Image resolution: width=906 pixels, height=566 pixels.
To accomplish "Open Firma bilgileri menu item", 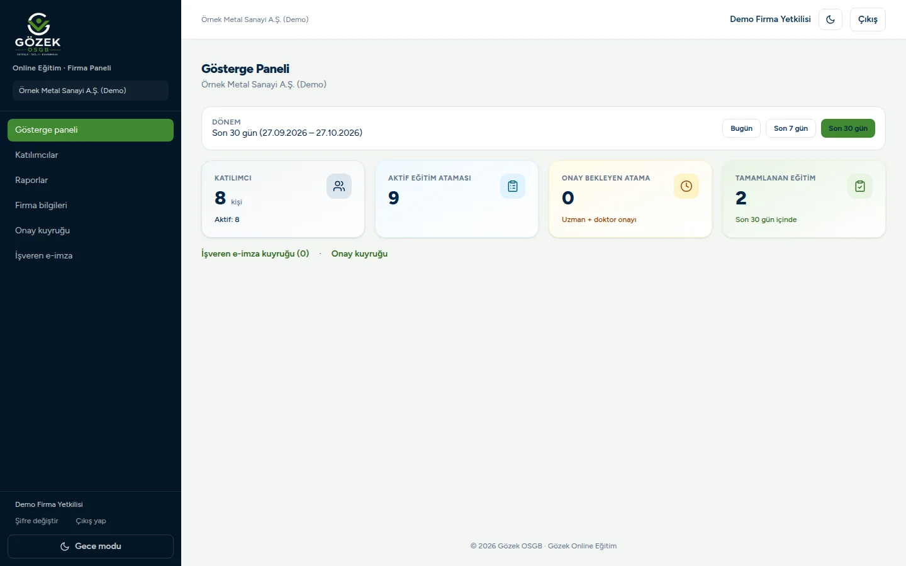I will [x=91, y=206].
